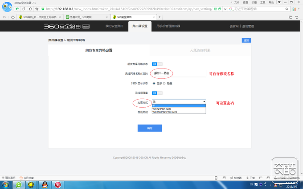Screen dimensions: 303x189
Task: Switch to 我的安全路由 nav tab
Action: point(115,26)
